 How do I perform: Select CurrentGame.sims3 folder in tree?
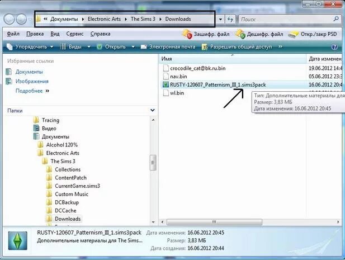[78, 186]
